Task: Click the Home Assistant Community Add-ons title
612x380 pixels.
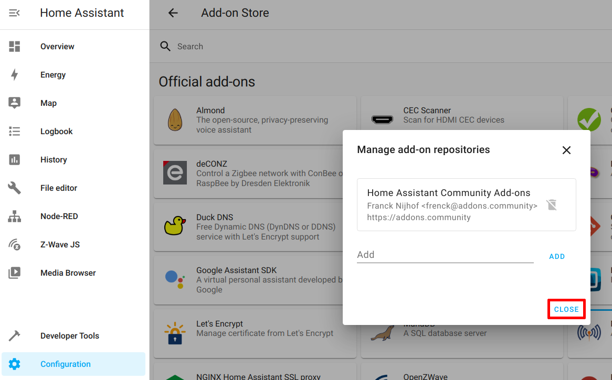Action: [x=448, y=193]
